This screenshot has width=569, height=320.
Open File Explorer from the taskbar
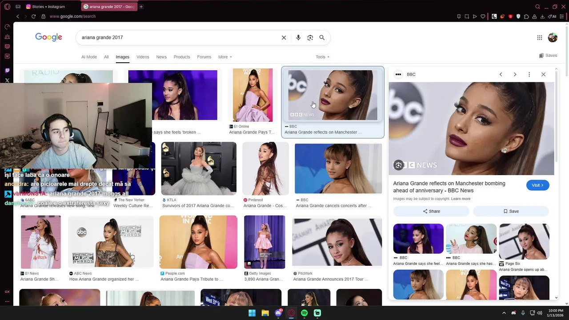pyautogui.click(x=265, y=313)
